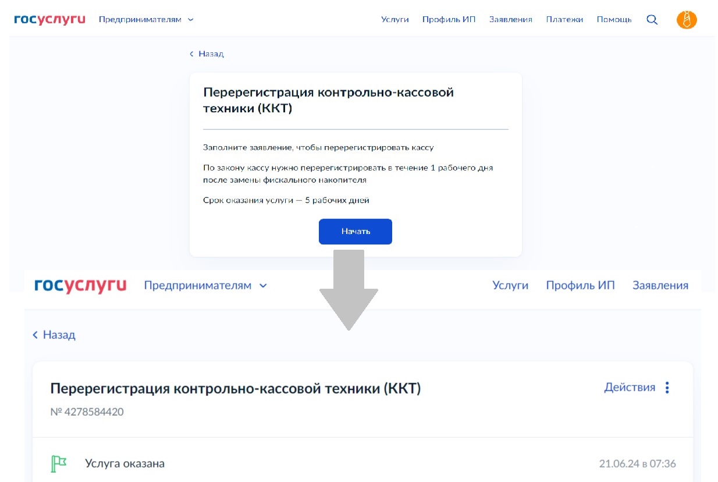Open Профиль ИП in top navigation

(449, 19)
